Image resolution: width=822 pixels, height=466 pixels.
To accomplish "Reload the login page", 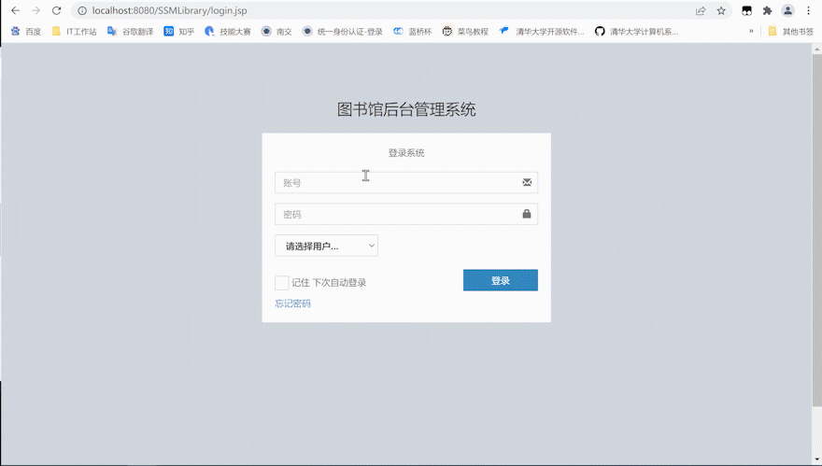I will [57, 10].
